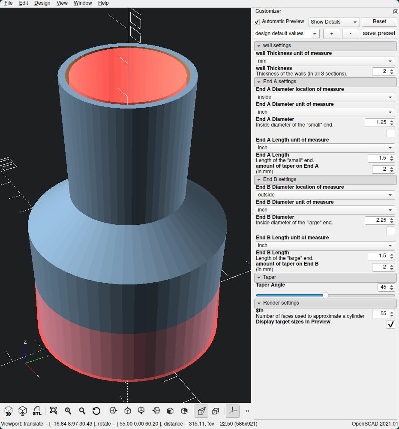The height and width of the screenshot is (429, 399).
Task: Open the Design menu
Action: [x=42, y=3]
